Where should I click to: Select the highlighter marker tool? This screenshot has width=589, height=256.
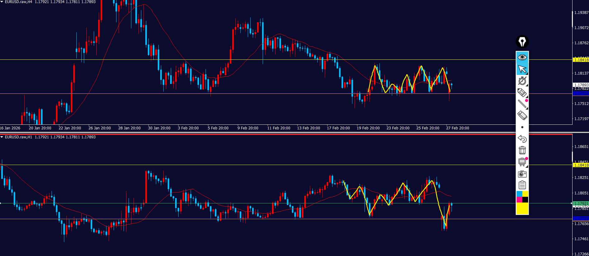tap(522, 92)
